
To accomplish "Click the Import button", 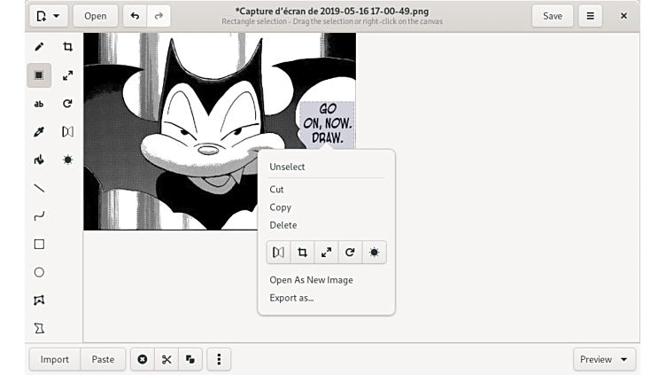I will 55,359.
